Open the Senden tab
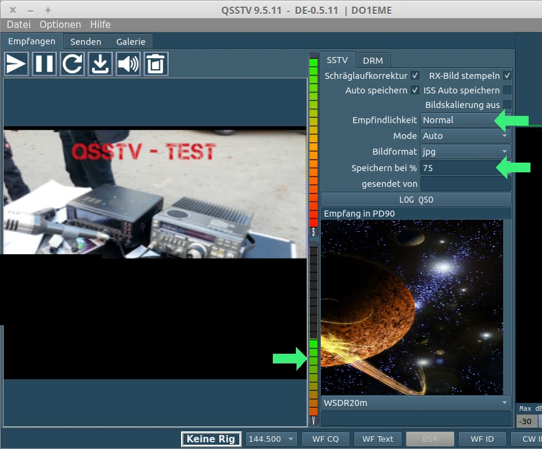The image size is (542, 449). pyautogui.click(x=86, y=41)
